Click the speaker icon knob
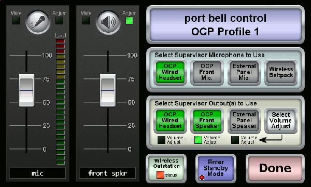The image size is (311, 187). pos(108,22)
